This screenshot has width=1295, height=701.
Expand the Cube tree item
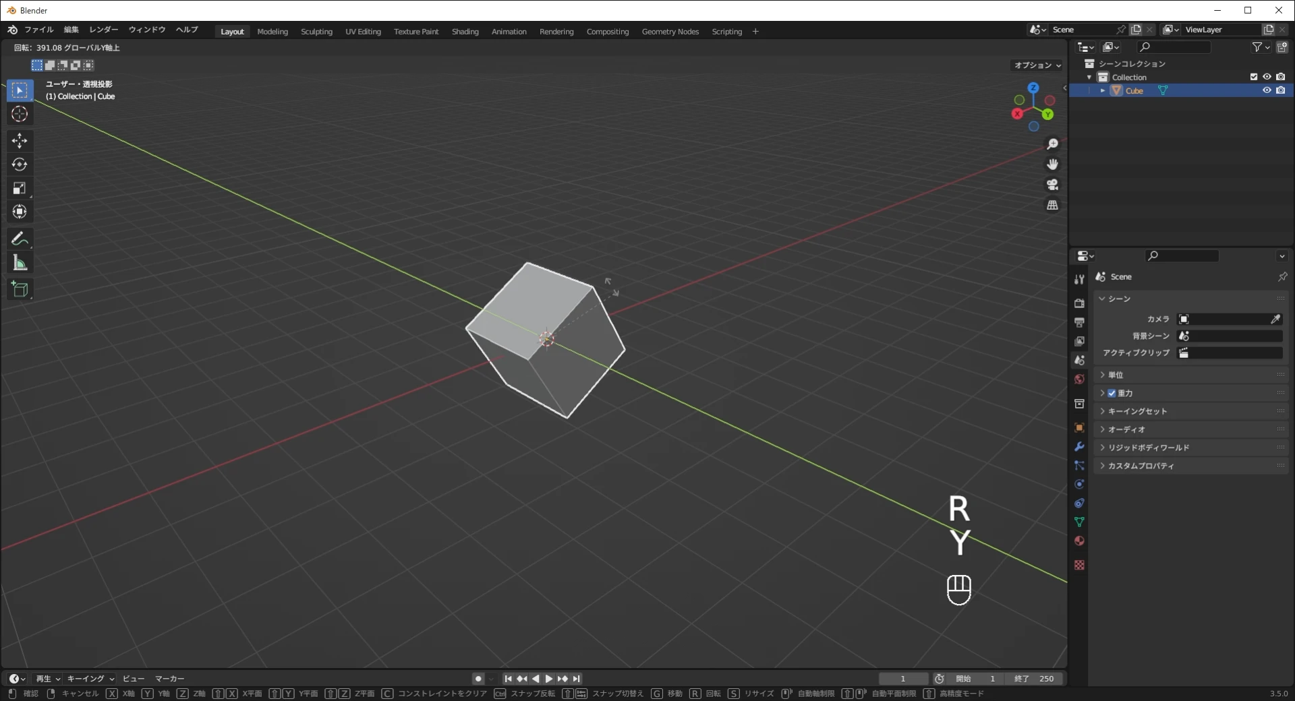coord(1103,90)
